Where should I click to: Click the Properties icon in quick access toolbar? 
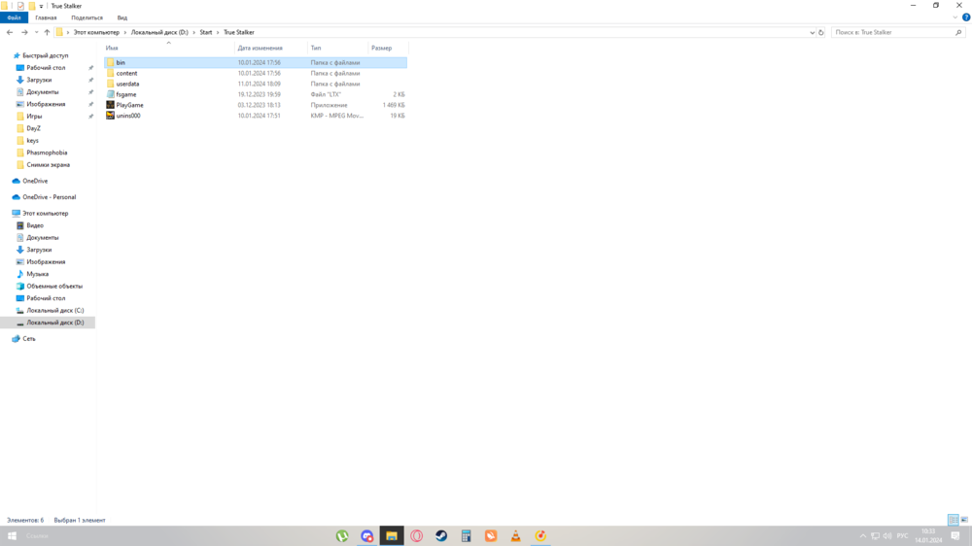[x=20, y=6]
